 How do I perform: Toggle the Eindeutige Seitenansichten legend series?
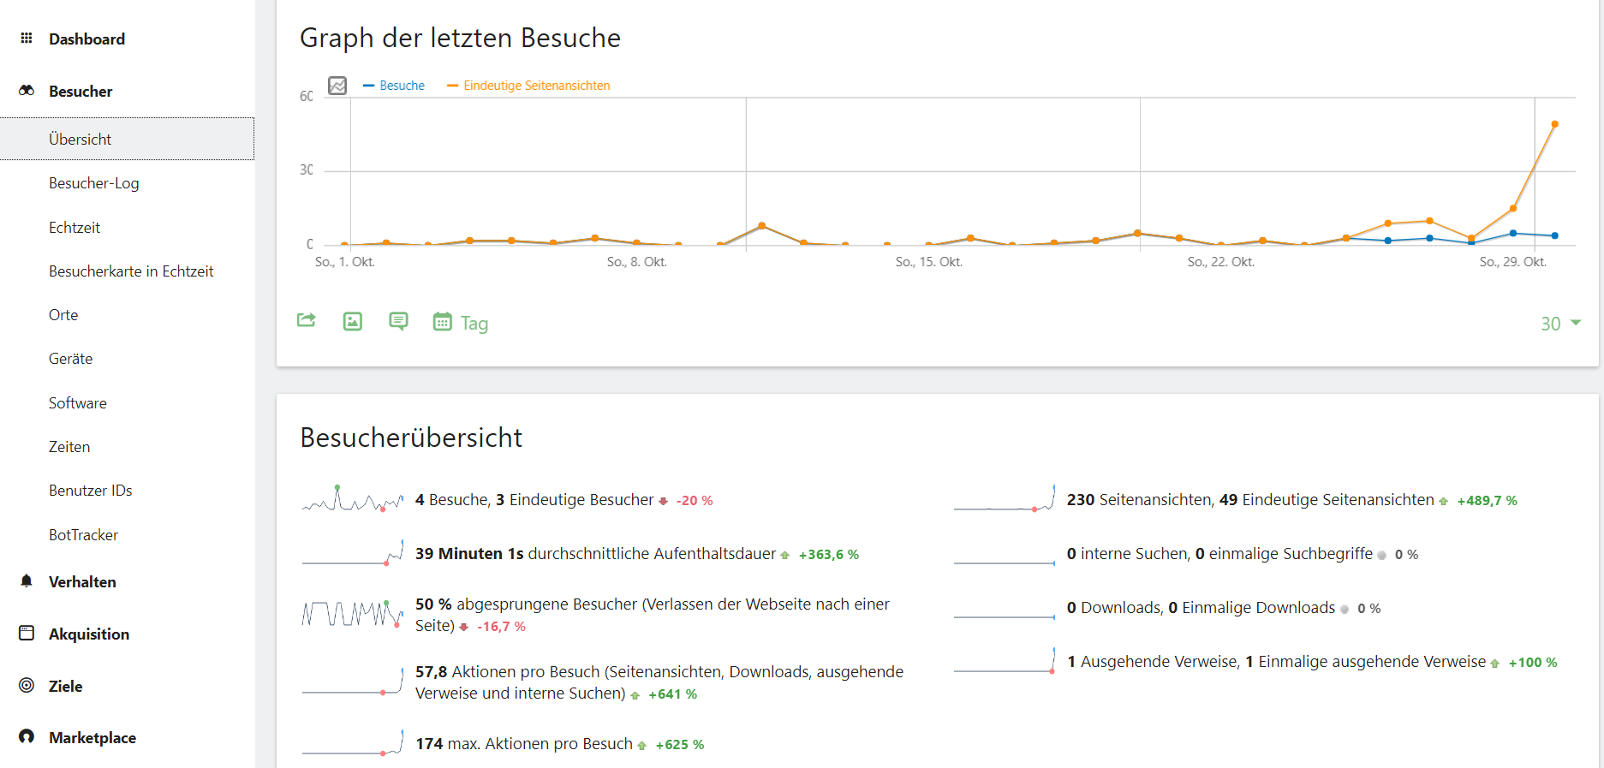point(528,86)
